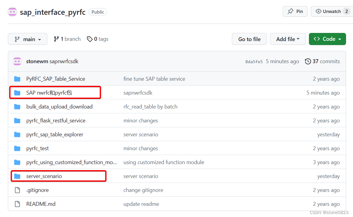The image size is (353, 217).
Task: Open the bulk_data_upload_download folder
Action: tap(59, 107)
